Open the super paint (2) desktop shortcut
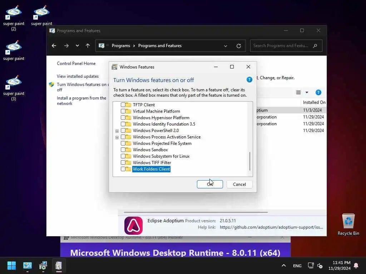This screenshot has width=366, height=274. (x=14, y=18)
